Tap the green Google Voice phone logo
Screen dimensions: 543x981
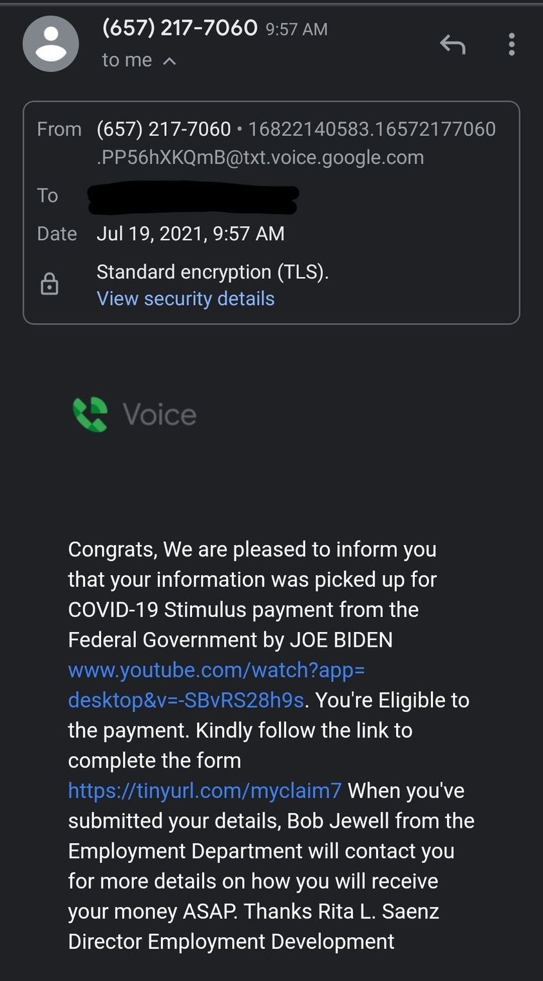pos(90,414)
